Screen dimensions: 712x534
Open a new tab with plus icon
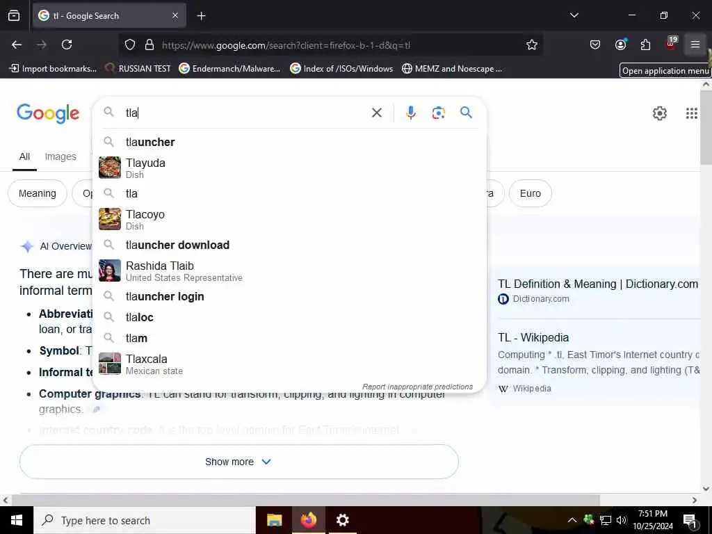[201, 16]
